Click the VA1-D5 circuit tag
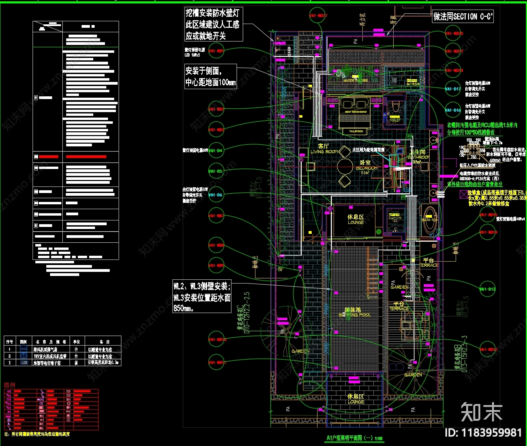 pyautogui.click(x=216, y=171)
